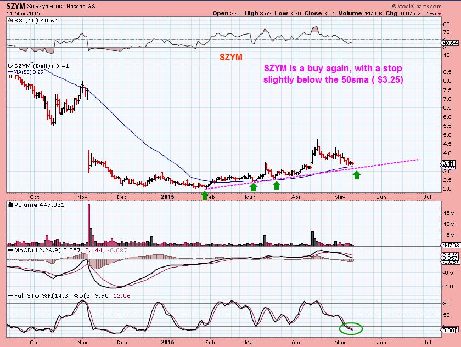Click the MACD(12,26,9) indicator label
The height and width of the screenshot is (347, 461).
pyautogui.click(x=38, y=250)
